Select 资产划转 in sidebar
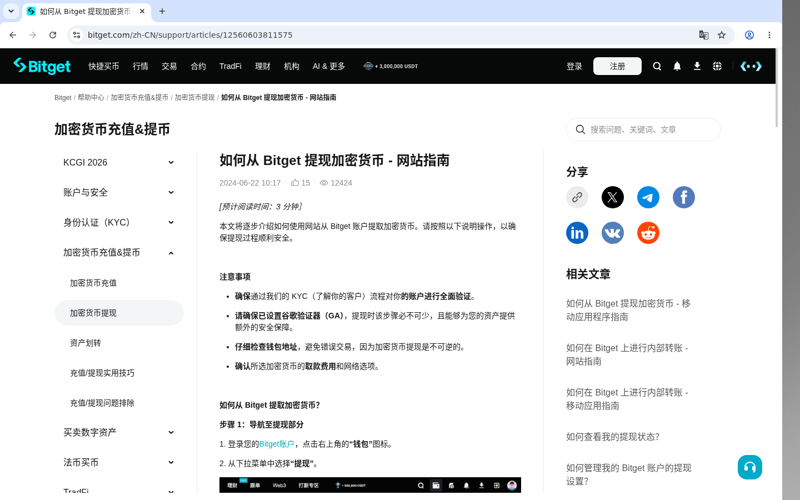Image resolution: width=800 pixels, height=500 pixels. tap(119, 343)
